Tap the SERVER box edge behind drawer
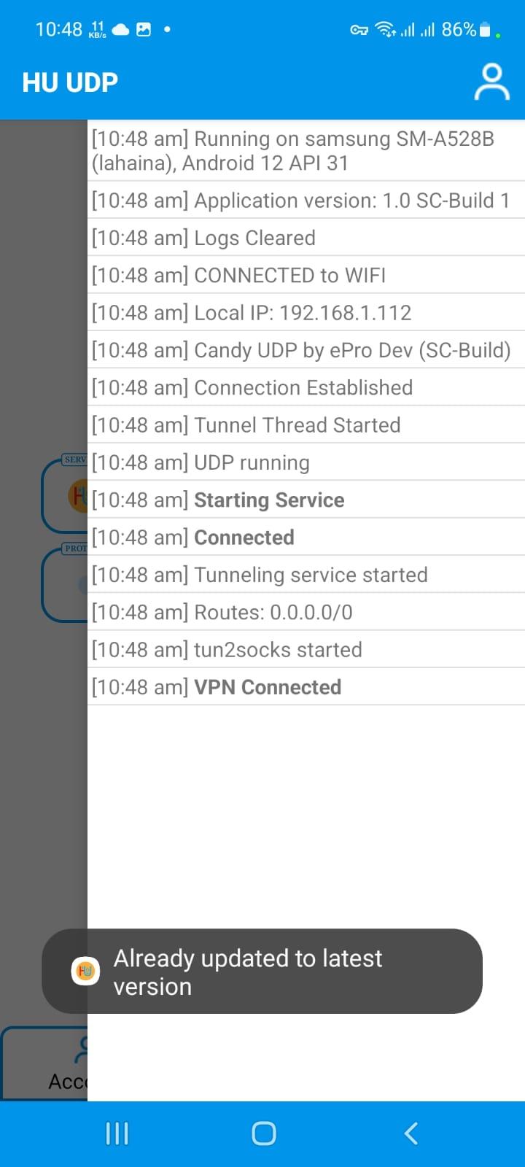Screen dimensions: 525x1167 (x=64, y=495)
